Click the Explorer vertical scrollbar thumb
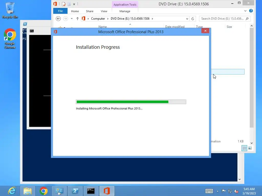262x196 pixels. (252, 78)
